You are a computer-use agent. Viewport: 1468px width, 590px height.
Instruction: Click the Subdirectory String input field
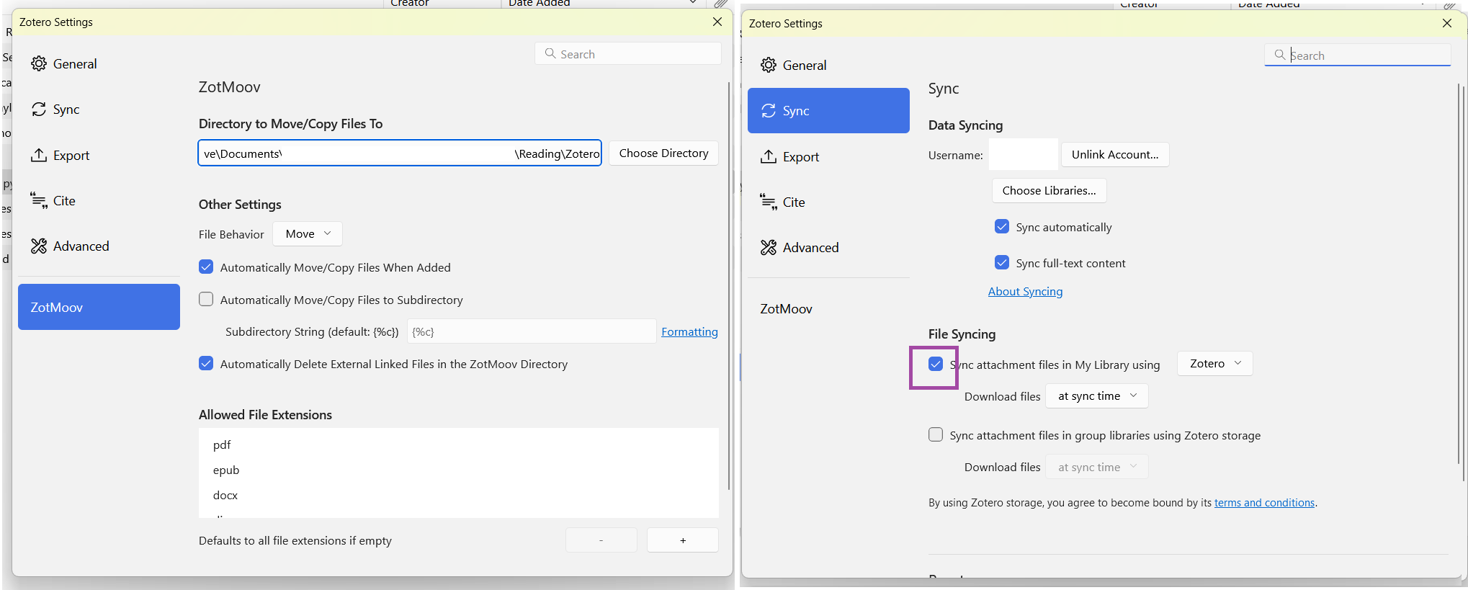pos(532,331)
